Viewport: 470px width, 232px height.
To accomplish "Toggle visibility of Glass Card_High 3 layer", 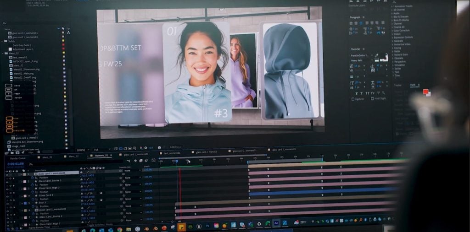I will [x=6, y=189].
